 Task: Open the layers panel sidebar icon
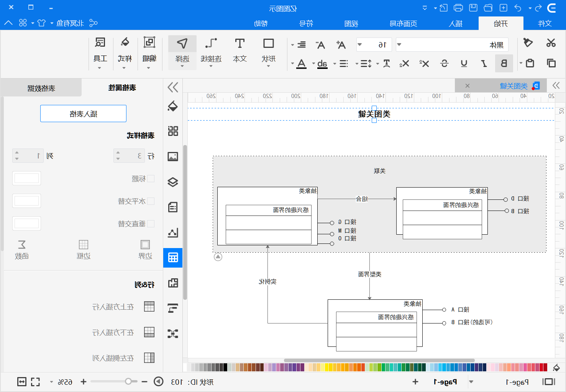point(173,182)
